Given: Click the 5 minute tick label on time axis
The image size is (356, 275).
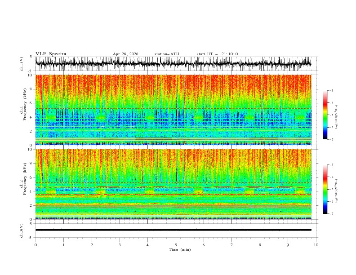Looking at the screenshot, I should tap(176, 245).
